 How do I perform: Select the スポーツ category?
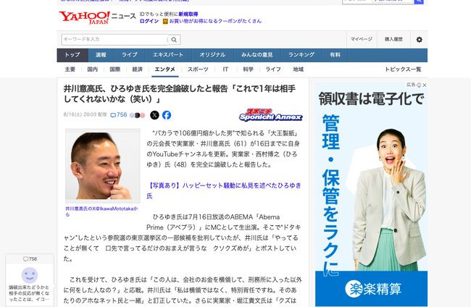tap(198, 70)
